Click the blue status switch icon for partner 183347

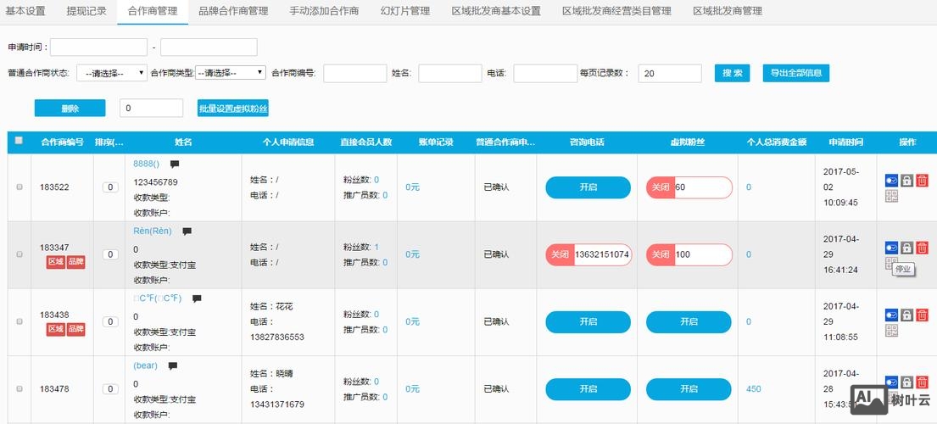tap(891, 248)
